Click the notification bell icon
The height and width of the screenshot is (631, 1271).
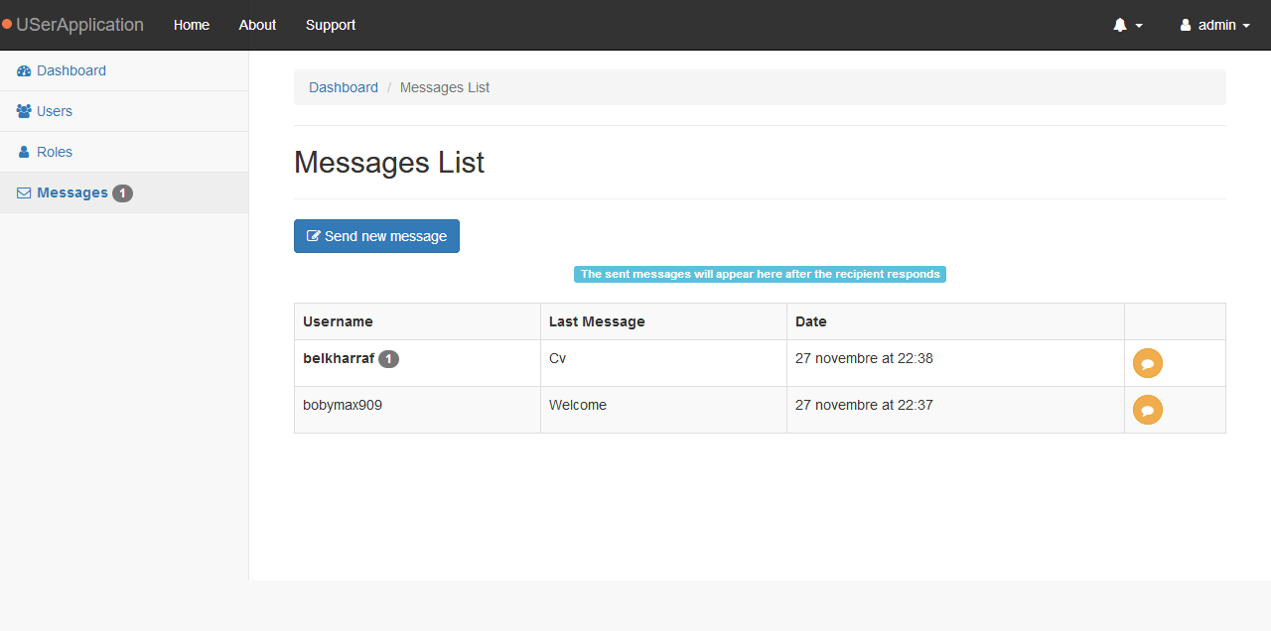(1120, 26)
